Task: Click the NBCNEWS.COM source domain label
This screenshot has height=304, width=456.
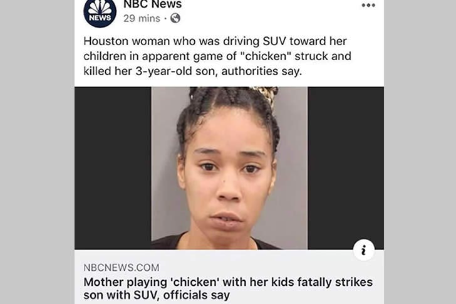Action: point(122,268)
